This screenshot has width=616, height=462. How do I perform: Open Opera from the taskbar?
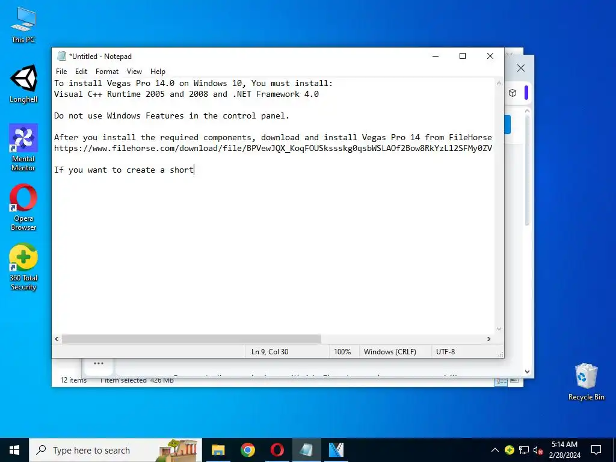277,450
